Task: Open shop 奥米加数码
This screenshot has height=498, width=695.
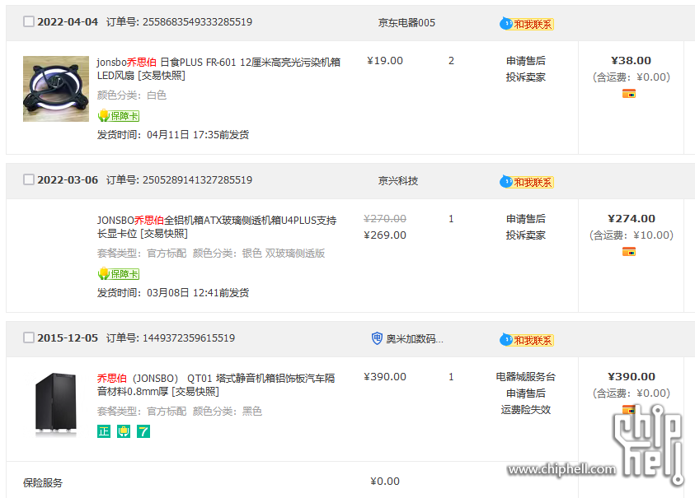Action: 415,338
